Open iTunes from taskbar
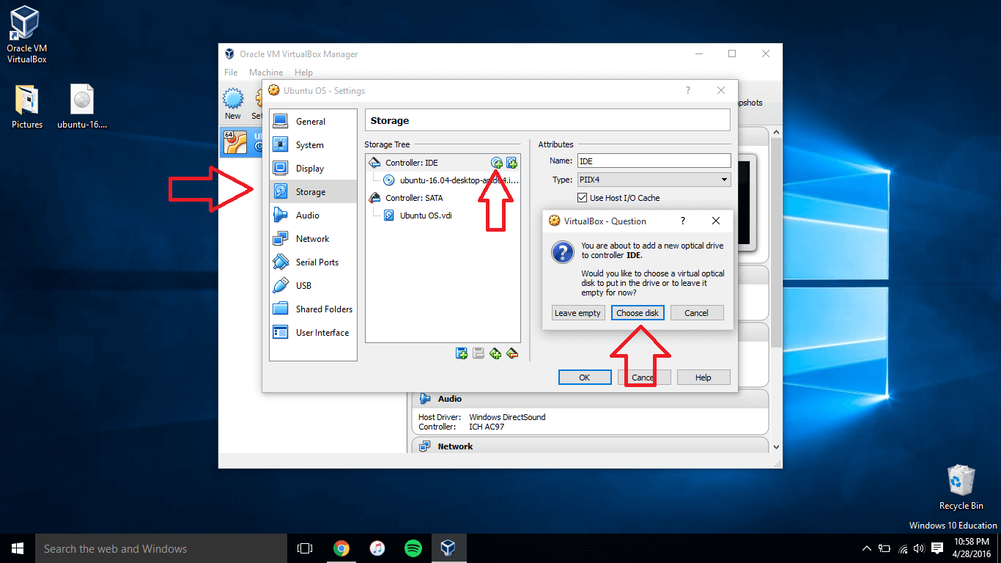The width and height of the screenshot is (1001, 563). 377,548
